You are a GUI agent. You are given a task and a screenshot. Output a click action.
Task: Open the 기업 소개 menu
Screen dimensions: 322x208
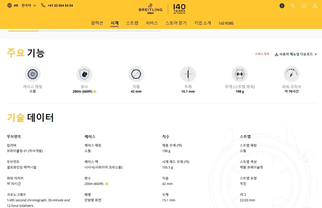pos(203,23)
